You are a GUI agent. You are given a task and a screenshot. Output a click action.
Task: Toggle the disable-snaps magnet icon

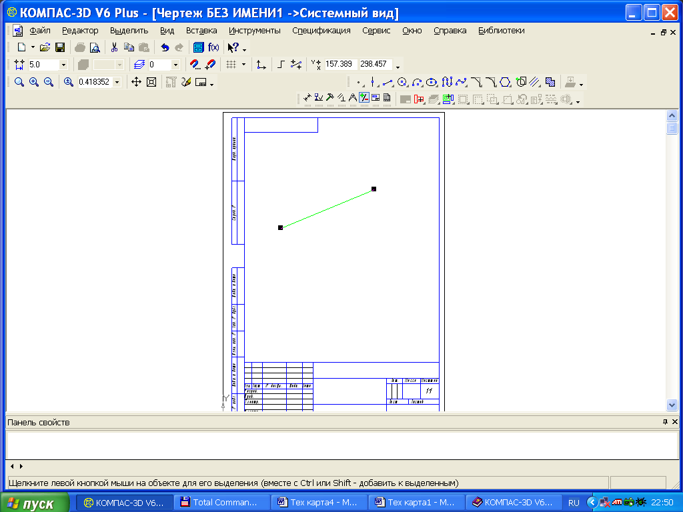tap(210, 65)
